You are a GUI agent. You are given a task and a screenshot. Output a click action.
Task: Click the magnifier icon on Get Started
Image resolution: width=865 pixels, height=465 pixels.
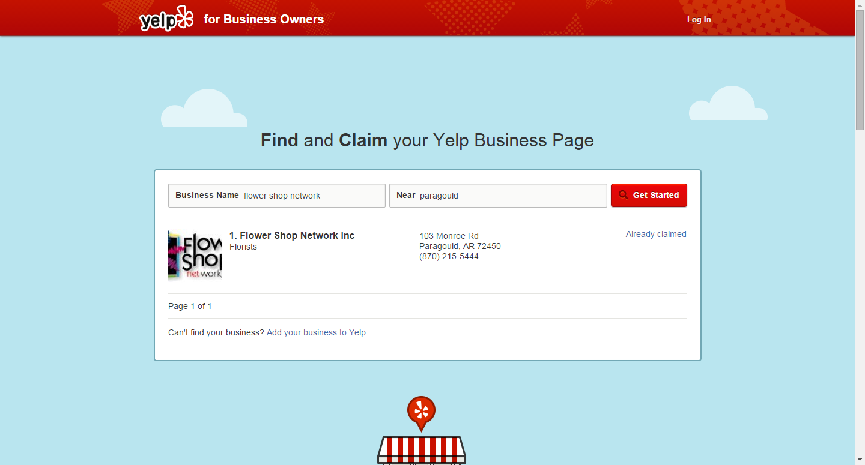(x=623, y=195)
